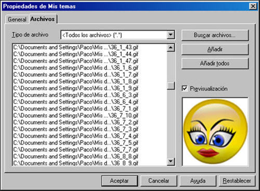Click the smiley face preview image

215,131
